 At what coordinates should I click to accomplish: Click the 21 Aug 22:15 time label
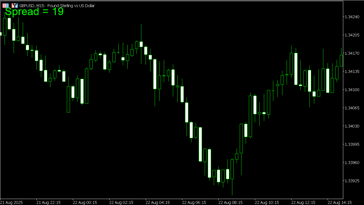(48, 202)
